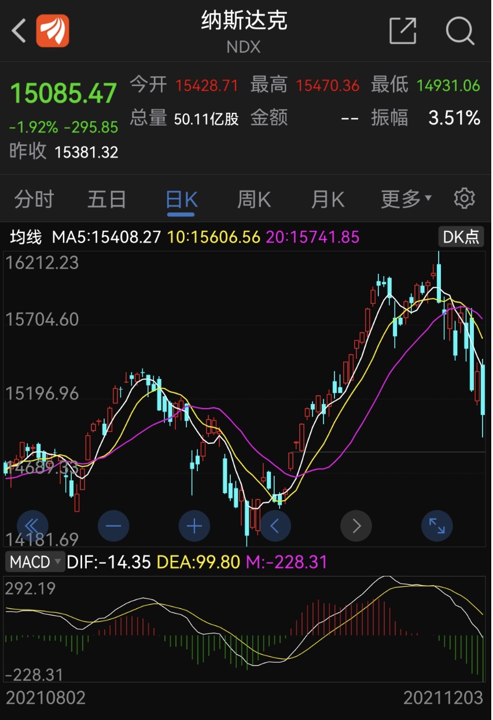Jump to earliest data using double-left arrow
The image size is (493, 720).
tap(33, 526)
